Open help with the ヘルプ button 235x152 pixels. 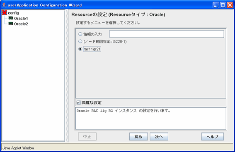click(x=213, y=136)
